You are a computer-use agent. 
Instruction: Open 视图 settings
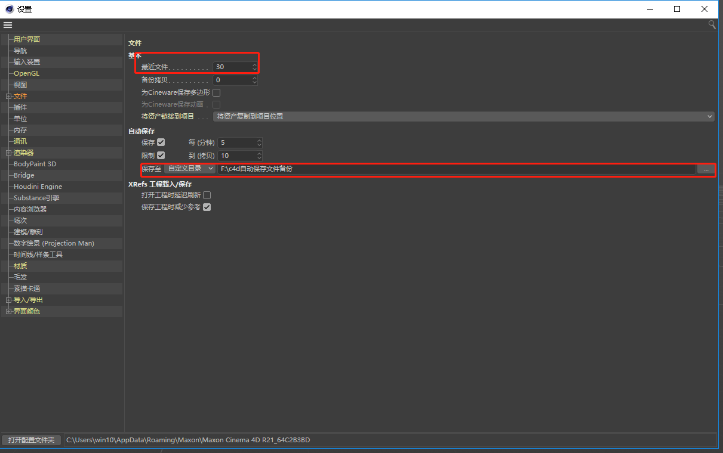click(20, 85)
